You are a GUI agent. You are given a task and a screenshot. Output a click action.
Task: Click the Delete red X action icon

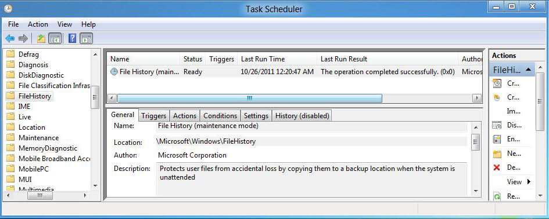click(x=497, y=167)
